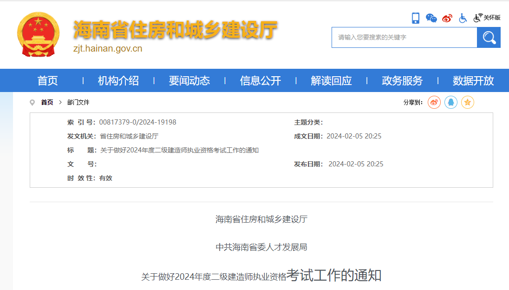Click the 首页 breadcrumb link
Screen dimensions: 509x290
click(x=47, y=102)
